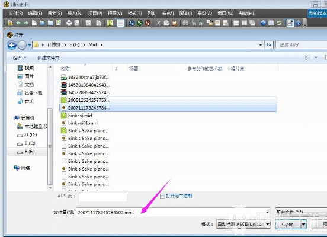Click the folder icon in the address bar
Image resolution: width=327 pixels, height=237 pixels.
tap(36, 44)
